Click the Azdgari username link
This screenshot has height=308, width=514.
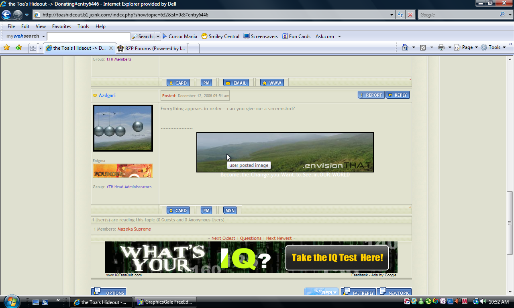(107, 95)
